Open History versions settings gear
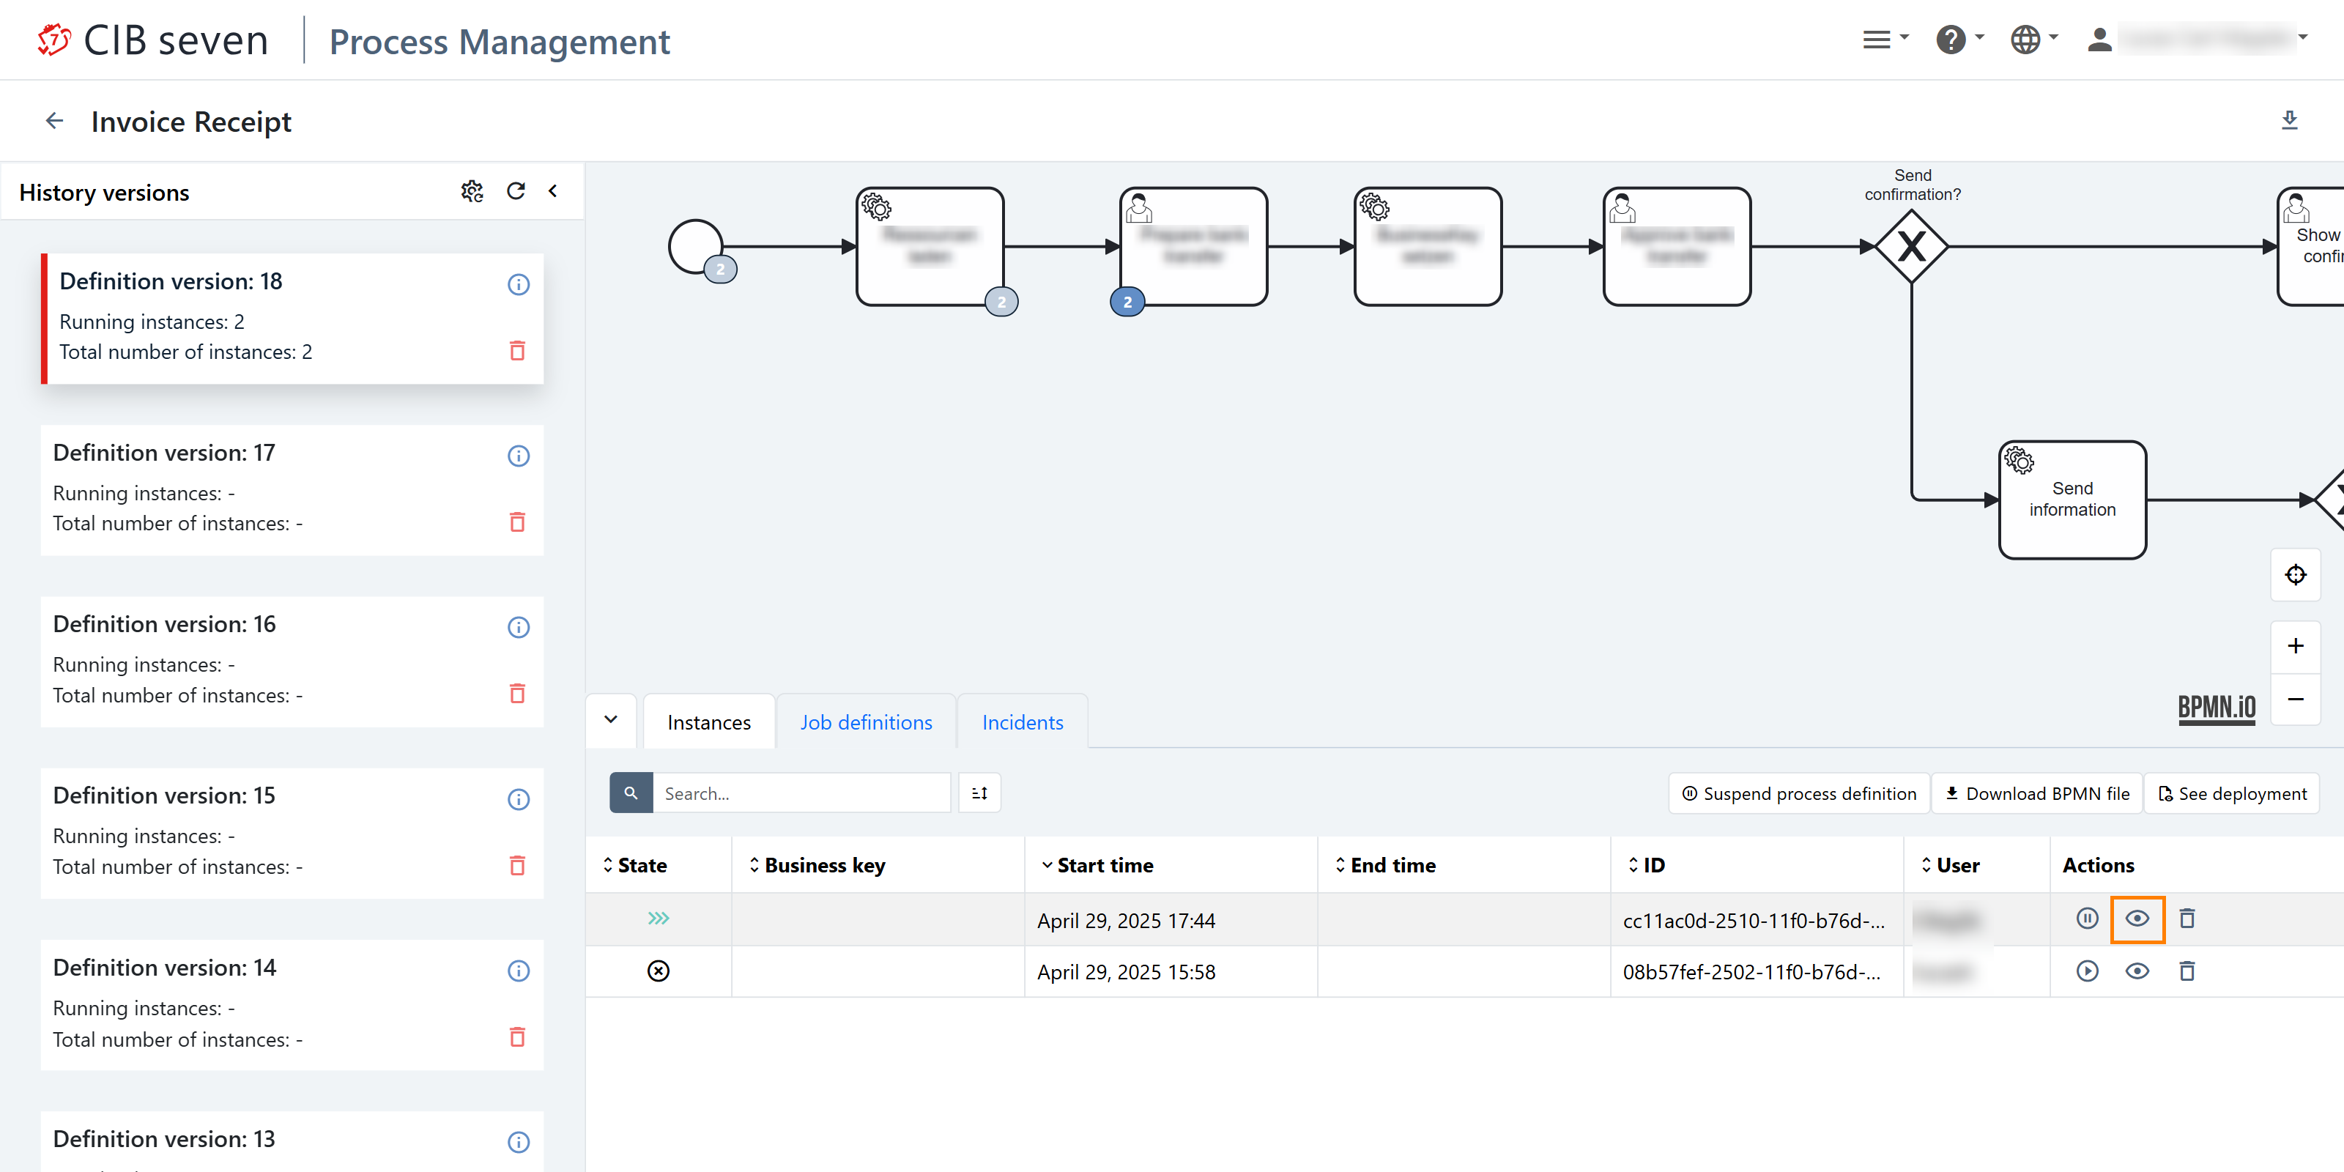2344x1172 pixels. coord(471,191)
